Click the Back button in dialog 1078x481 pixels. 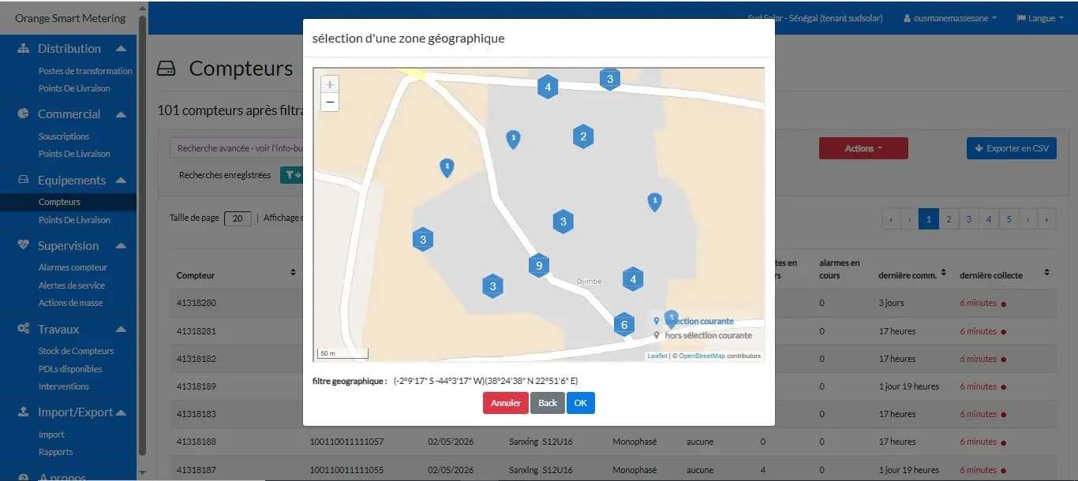[548, 403]
